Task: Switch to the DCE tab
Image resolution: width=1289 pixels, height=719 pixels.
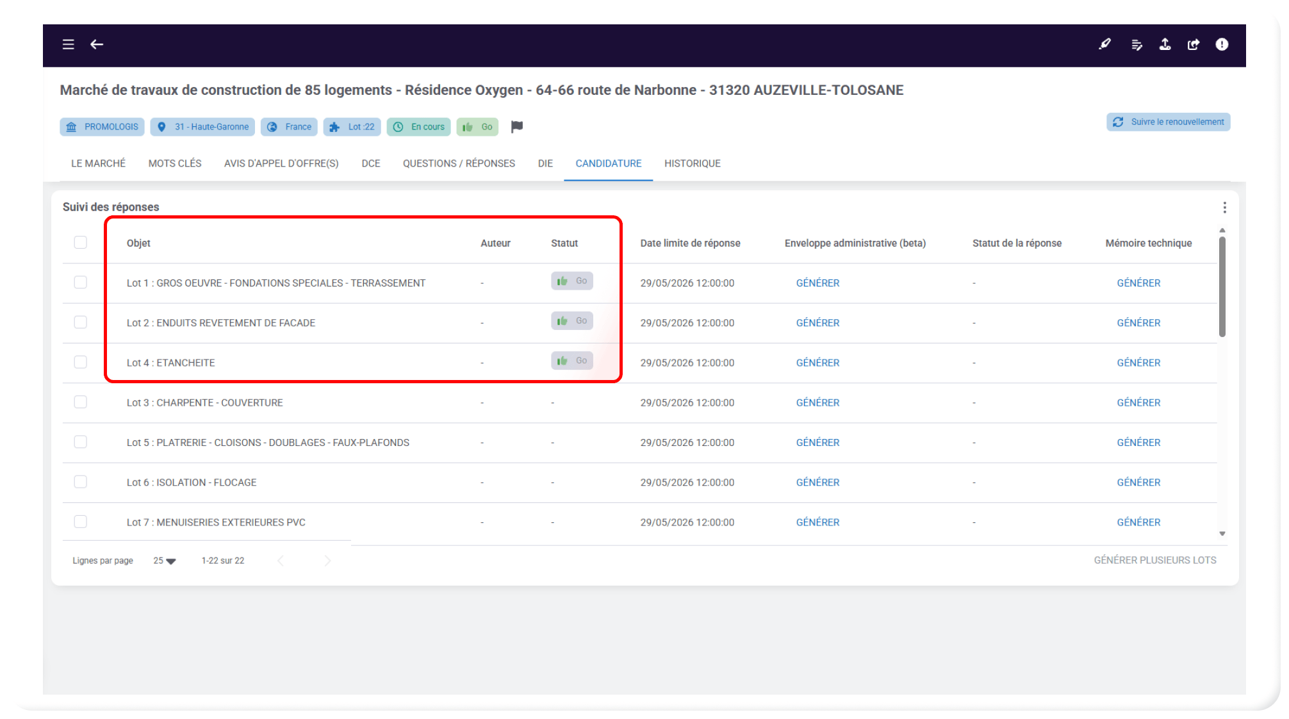Action: coord(371,163)
